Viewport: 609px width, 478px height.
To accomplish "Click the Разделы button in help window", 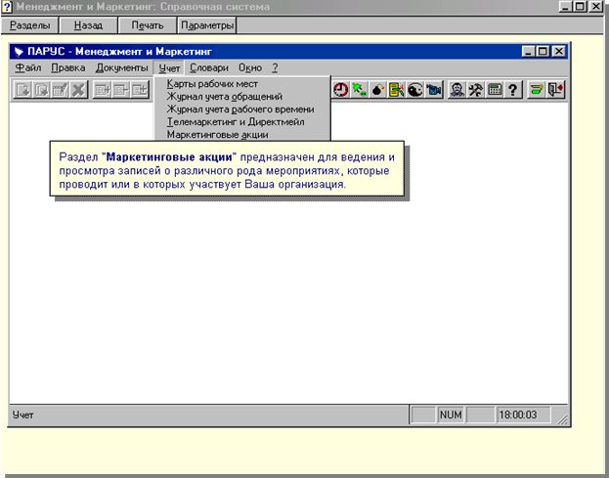I will (x=30, y=25).
